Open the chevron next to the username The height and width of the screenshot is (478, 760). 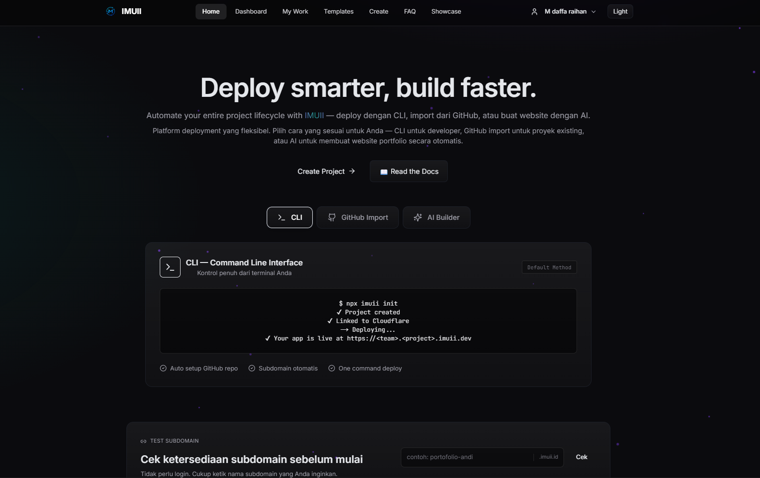(593, 12)
